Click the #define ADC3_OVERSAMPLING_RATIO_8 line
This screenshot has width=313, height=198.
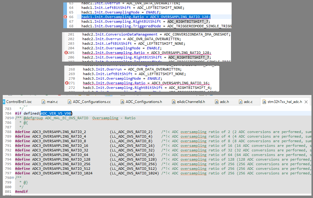(163, 141)
